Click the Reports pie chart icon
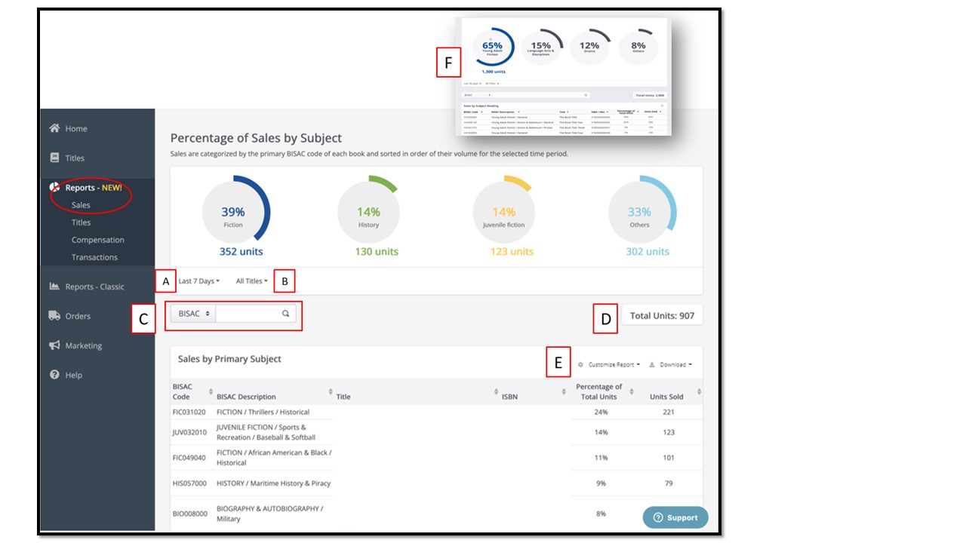This screenshot has height=543, width=966. (x=54, y=187)
